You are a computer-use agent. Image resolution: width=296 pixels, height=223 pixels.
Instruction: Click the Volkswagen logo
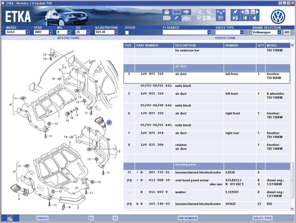click(278, 17)
